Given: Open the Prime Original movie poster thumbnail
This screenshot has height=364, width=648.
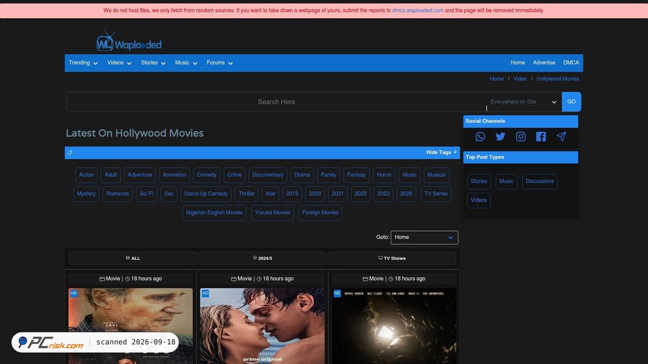Looking at the screenshot, I should coord(262,326).
